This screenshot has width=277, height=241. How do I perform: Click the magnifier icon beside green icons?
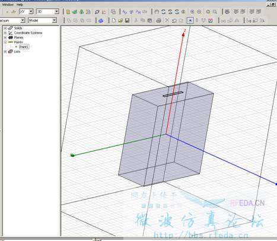coord(97,12)
